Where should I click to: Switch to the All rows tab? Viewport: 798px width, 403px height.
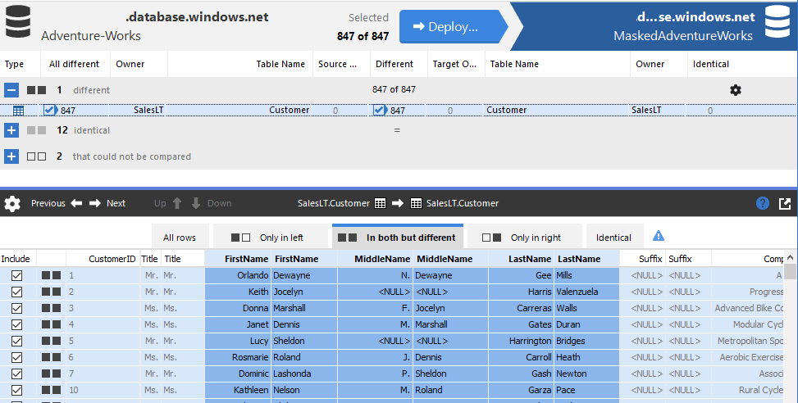(x=180, y=238)
